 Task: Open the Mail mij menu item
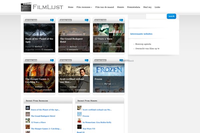coord(147,7)
